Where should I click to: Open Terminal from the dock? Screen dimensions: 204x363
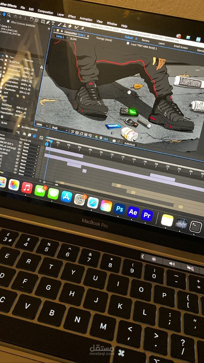click(196, 227)
